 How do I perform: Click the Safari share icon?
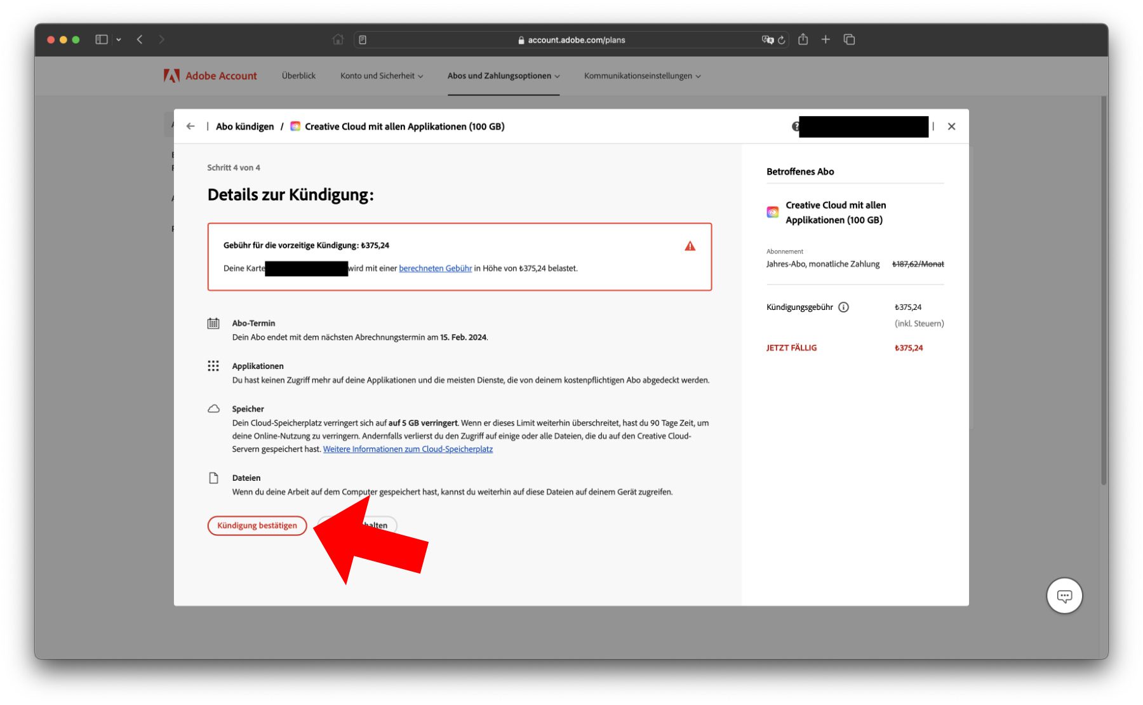[803, 39]
